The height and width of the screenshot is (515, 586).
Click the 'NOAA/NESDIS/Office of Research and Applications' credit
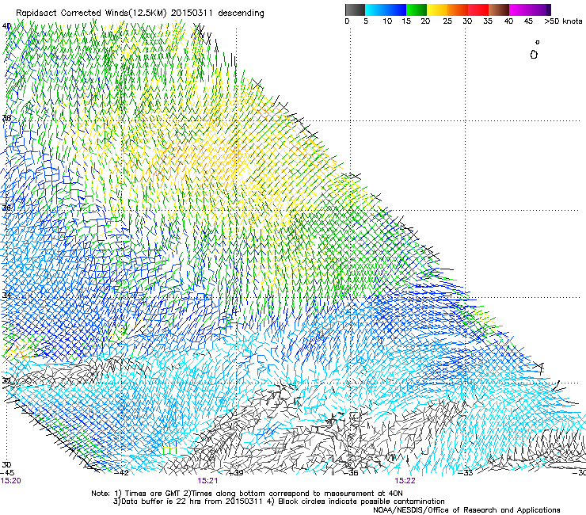(466, 510)
